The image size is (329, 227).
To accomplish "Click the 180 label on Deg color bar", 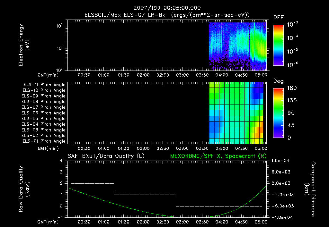I will click(292, 88).
